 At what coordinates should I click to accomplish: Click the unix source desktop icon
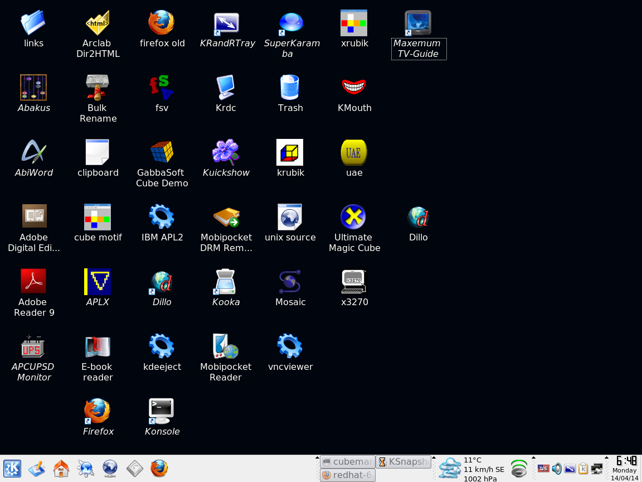[290, 217]
